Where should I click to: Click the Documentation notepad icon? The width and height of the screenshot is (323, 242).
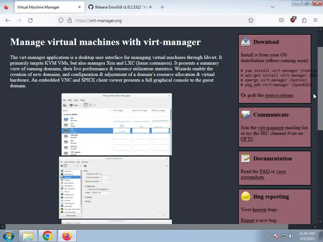(245, 158)
